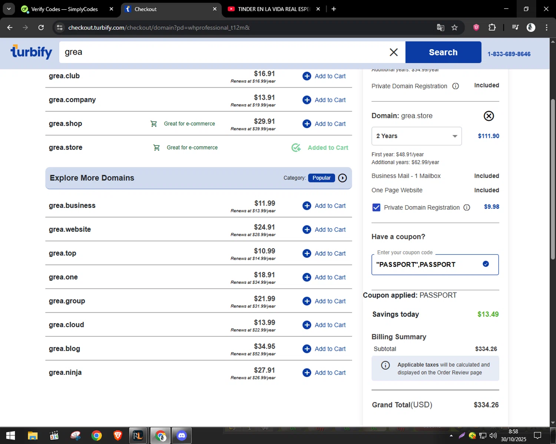Open a new browser tab
Image resolution: width=556 pixels, height=444 pixels.
coord(334,9)
